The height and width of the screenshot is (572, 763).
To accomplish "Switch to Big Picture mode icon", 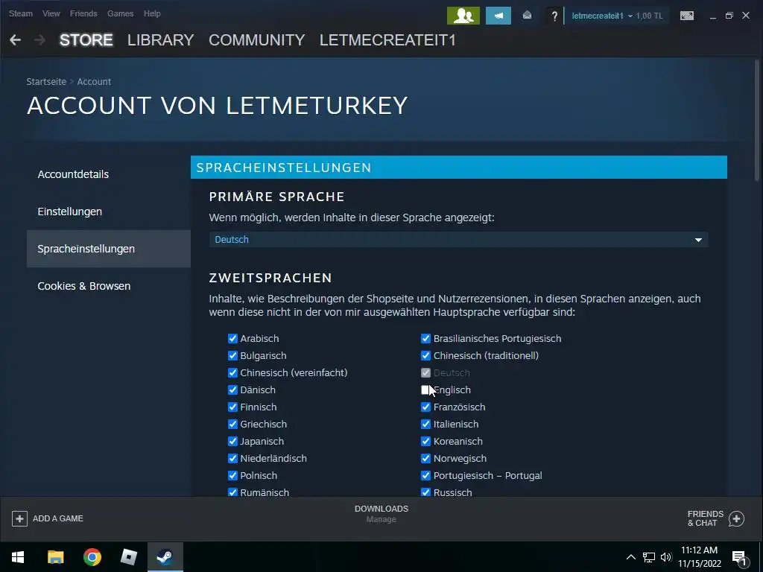I will pos(686,16).
